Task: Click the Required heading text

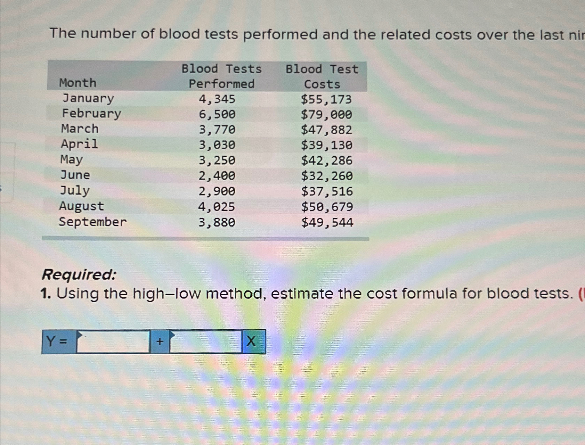Action: [77, 274]
